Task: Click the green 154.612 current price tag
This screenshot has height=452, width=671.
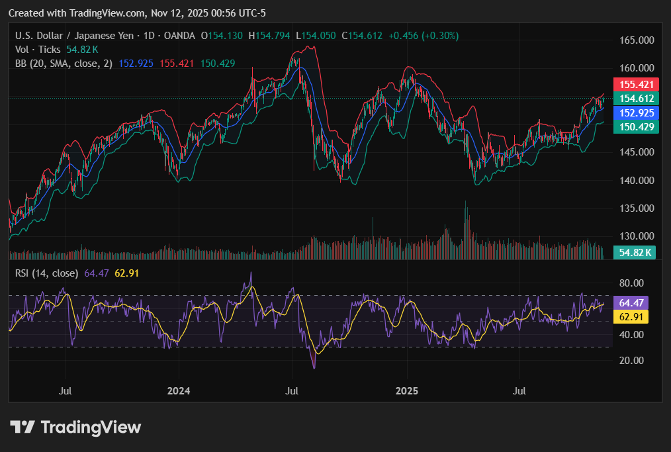Action: pos(636,99)
